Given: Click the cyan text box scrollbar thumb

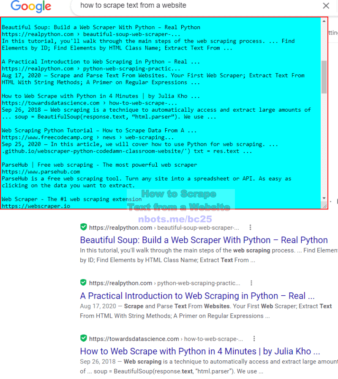Looking at the screenshot, I should click(324, 77).
